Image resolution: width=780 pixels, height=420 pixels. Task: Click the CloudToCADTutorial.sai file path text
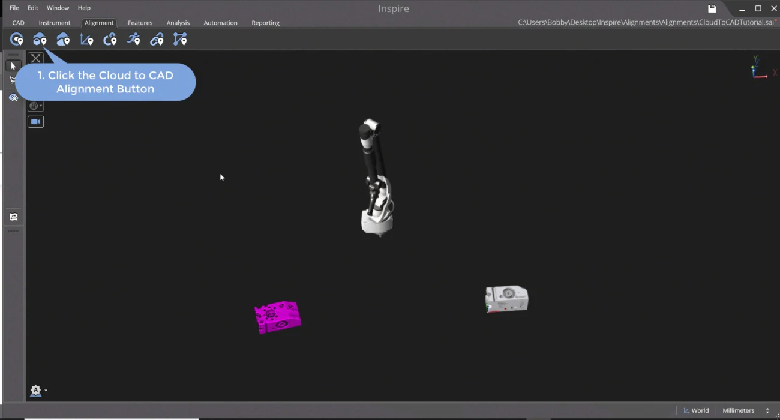[x=646, y=23]
